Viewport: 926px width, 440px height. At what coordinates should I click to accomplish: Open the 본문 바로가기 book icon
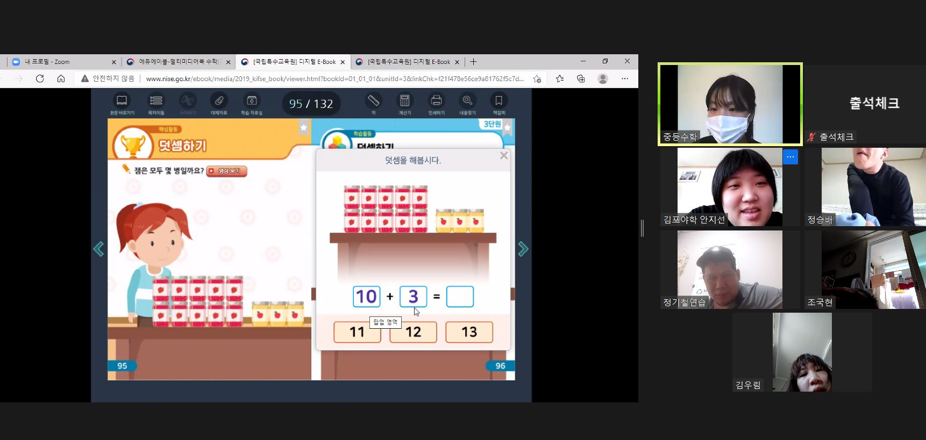click(122, 101)
